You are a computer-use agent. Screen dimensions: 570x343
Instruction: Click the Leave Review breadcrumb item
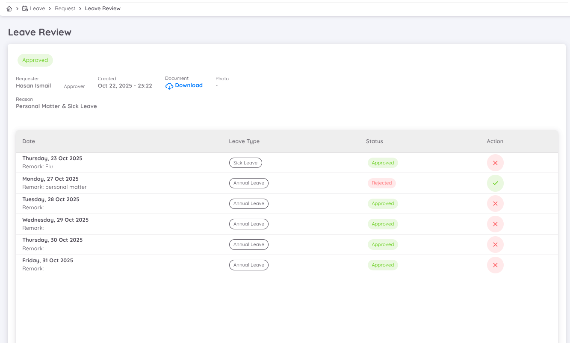tap(103, 9)
